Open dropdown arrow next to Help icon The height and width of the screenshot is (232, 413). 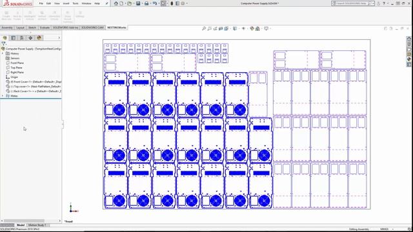point(387,3)
